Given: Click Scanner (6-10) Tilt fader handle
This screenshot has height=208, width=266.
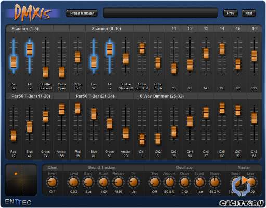Looking at the screenshot, I should click(110, 49).
